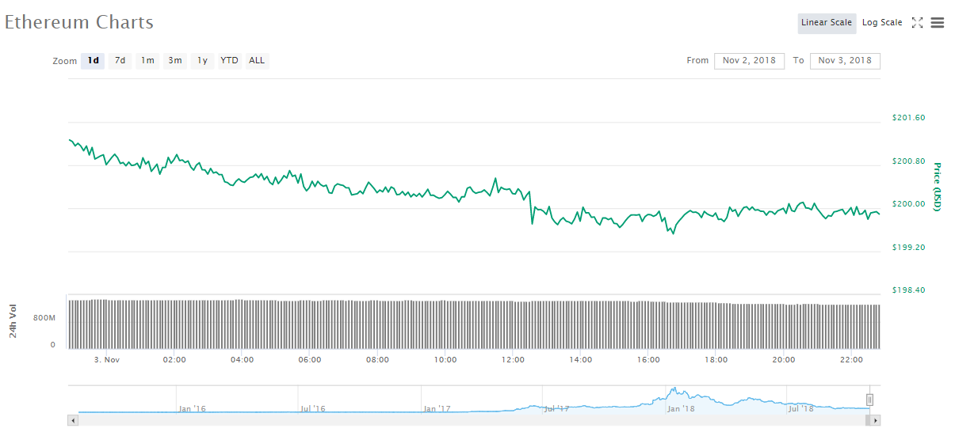The width and height of the screenshot is (955, 432).
Task: Click Jan '16 in the navigator
Action: coord(193,409)
